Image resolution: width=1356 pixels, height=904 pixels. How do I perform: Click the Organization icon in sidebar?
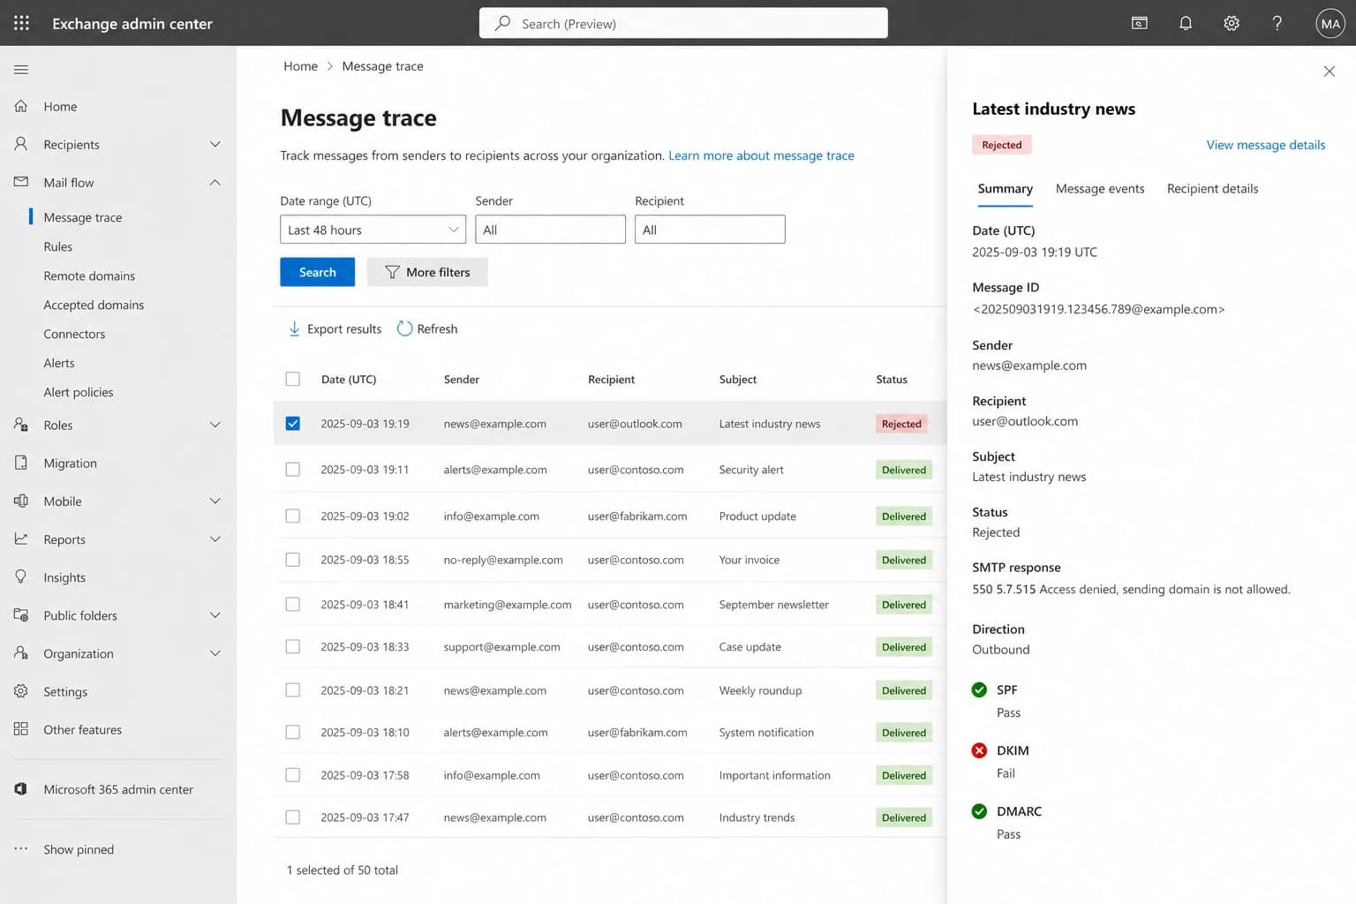[x=21, y=652]
